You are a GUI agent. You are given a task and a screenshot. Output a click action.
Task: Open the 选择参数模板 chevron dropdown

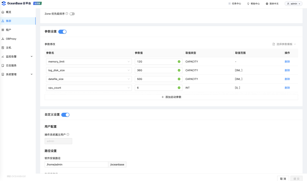pyautogui.click(x=295, y=44)
